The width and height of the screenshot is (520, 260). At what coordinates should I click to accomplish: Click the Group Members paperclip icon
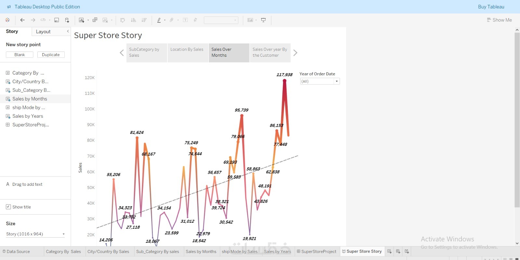[172, 20]
